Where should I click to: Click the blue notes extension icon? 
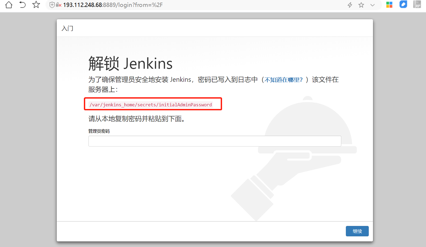[x=403, y=4]
